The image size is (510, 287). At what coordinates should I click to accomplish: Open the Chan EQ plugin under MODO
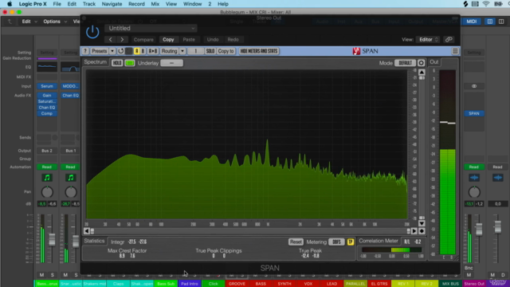(x=70, y=96)
